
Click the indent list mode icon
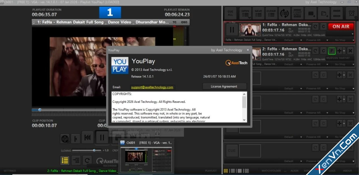tap(76, 160)
